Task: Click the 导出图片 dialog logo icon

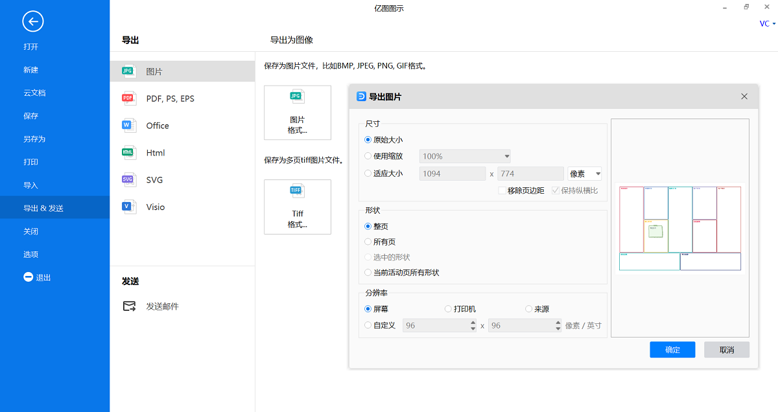Action: pos(361,97)
